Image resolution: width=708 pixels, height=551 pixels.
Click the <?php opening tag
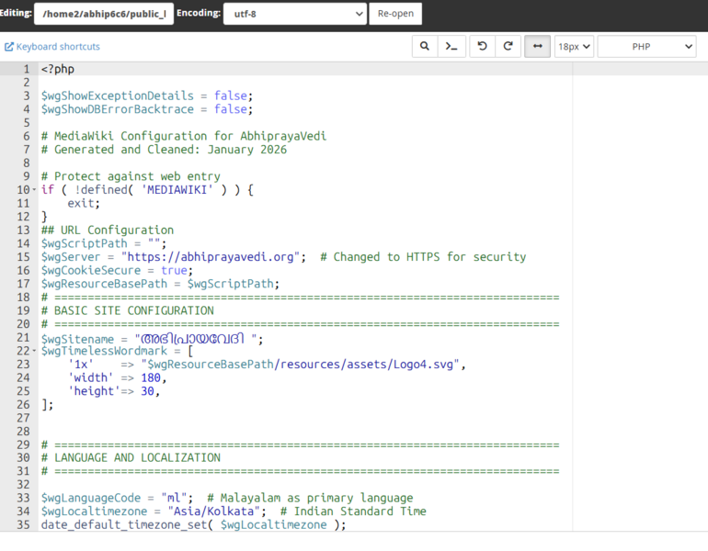tap(58, 70)
